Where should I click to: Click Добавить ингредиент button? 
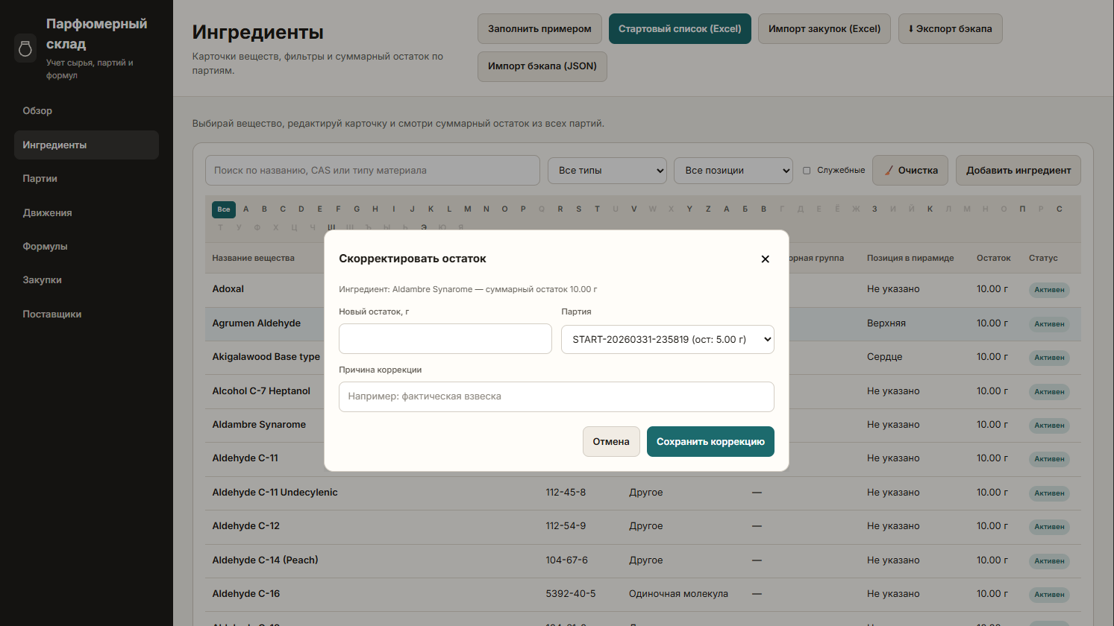1018,171
